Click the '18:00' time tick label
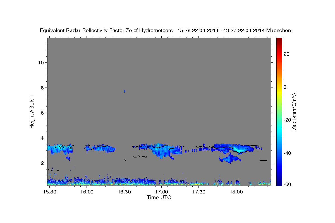Screen dimensions: 335x223 point(236,192)
